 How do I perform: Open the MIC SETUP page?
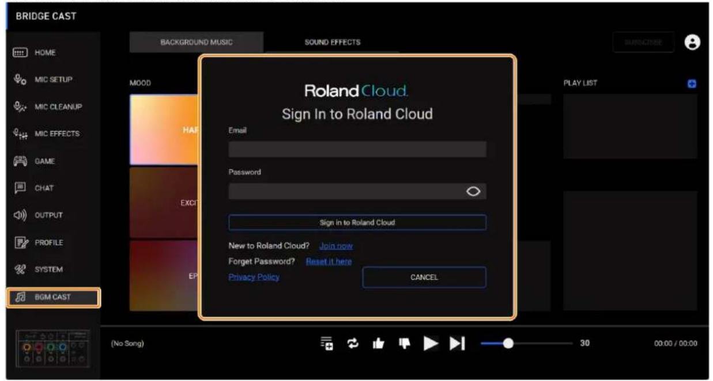coord(52,79)
